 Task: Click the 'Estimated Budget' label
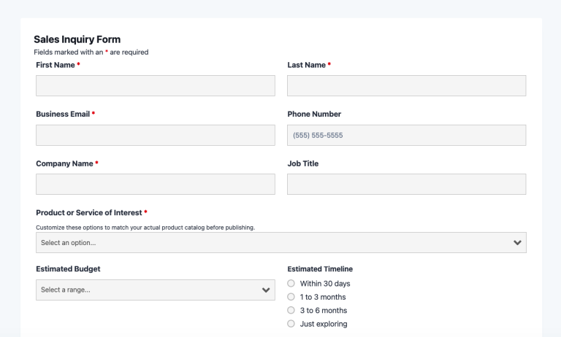click(x=68, y=268)
